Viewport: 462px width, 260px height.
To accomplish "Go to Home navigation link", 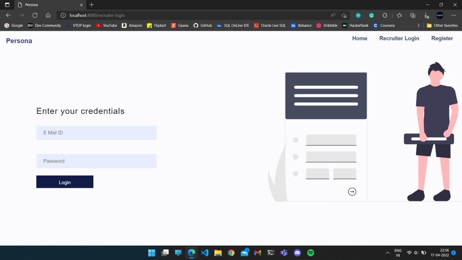I will [x=360, y=38].
